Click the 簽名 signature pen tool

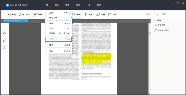pos(88,15)
